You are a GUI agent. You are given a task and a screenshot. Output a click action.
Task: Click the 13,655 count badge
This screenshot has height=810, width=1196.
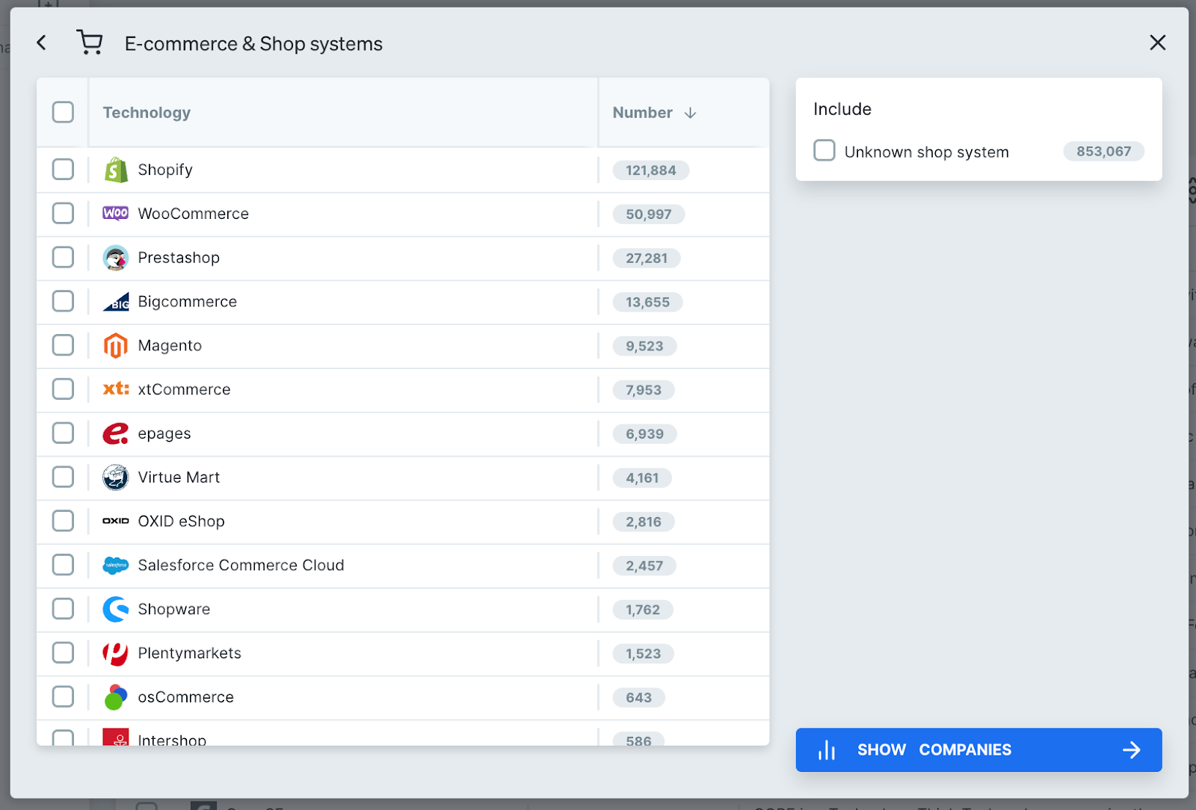tap(647, 303)
